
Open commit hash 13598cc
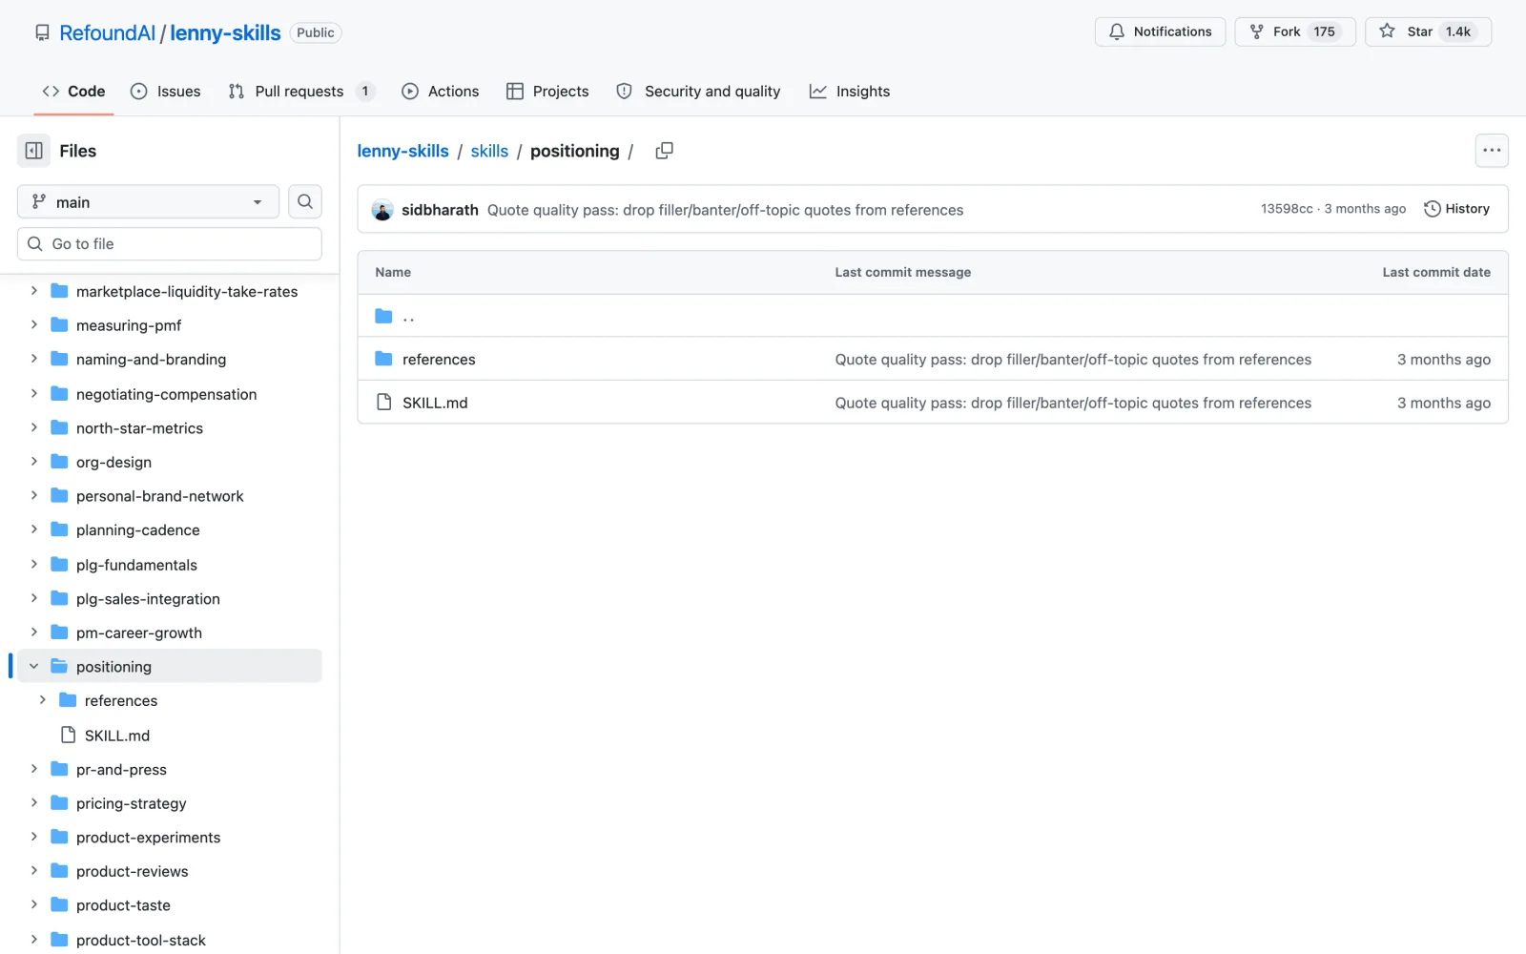pyautogui.click(x=1287, y=209)
